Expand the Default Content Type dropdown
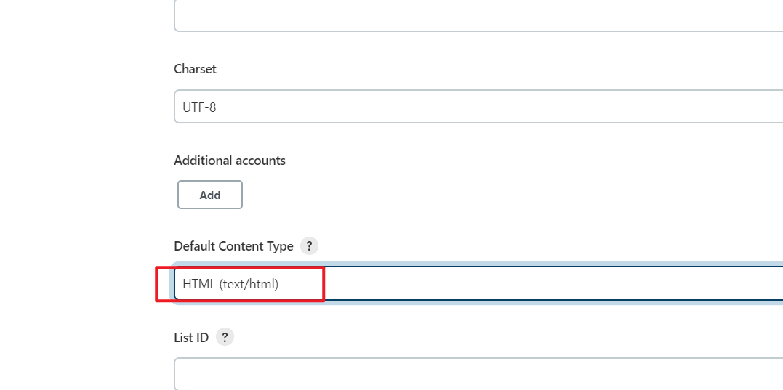The image size is (783, 390). [478, 283]
